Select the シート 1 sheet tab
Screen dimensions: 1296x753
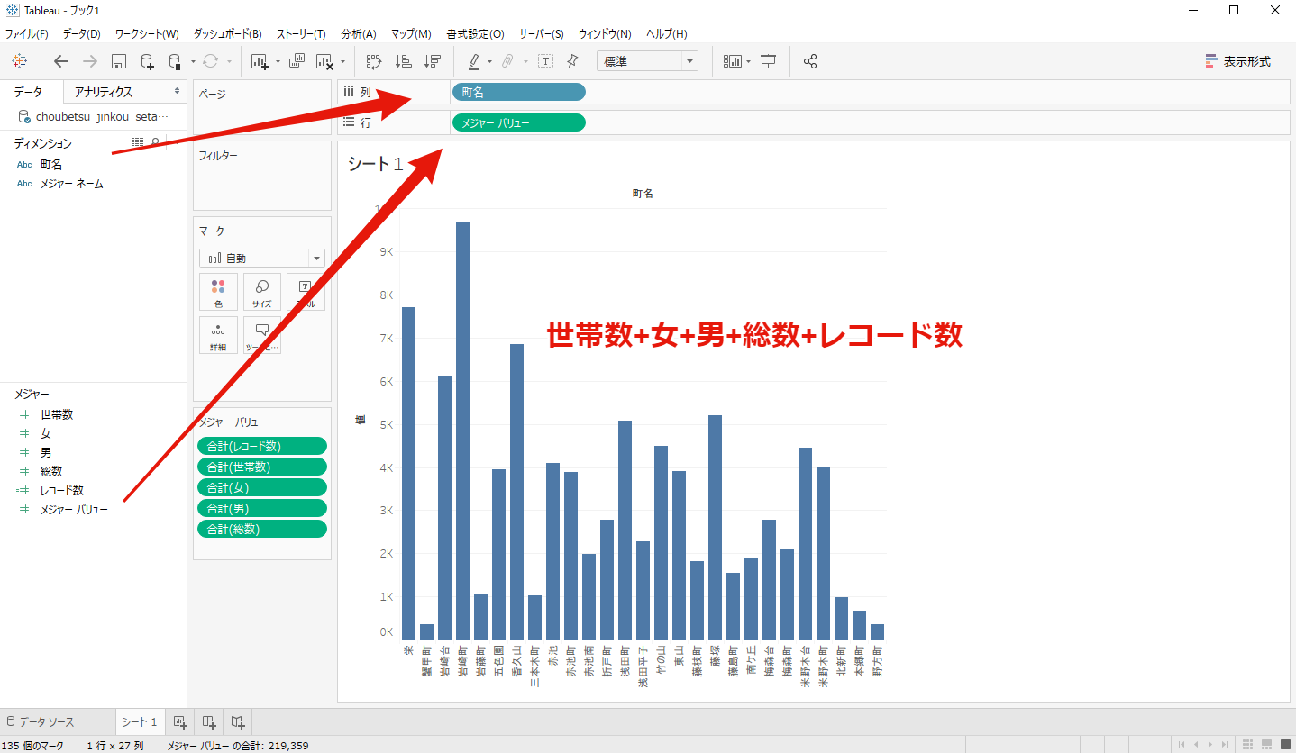click(x=140, y=722)
